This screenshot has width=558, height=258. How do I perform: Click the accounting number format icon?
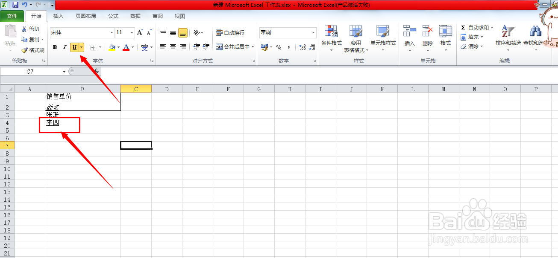pos(264,47)
